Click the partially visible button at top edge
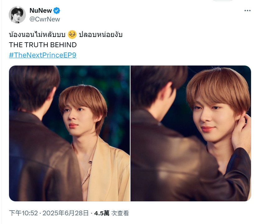Viewport: 256px width, 224px height. (x=223, y=1)
